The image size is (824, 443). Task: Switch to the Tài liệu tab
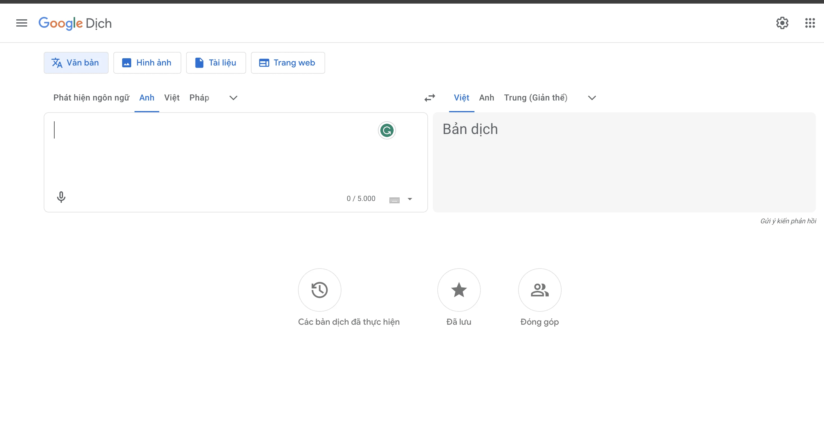click(216, 62)
